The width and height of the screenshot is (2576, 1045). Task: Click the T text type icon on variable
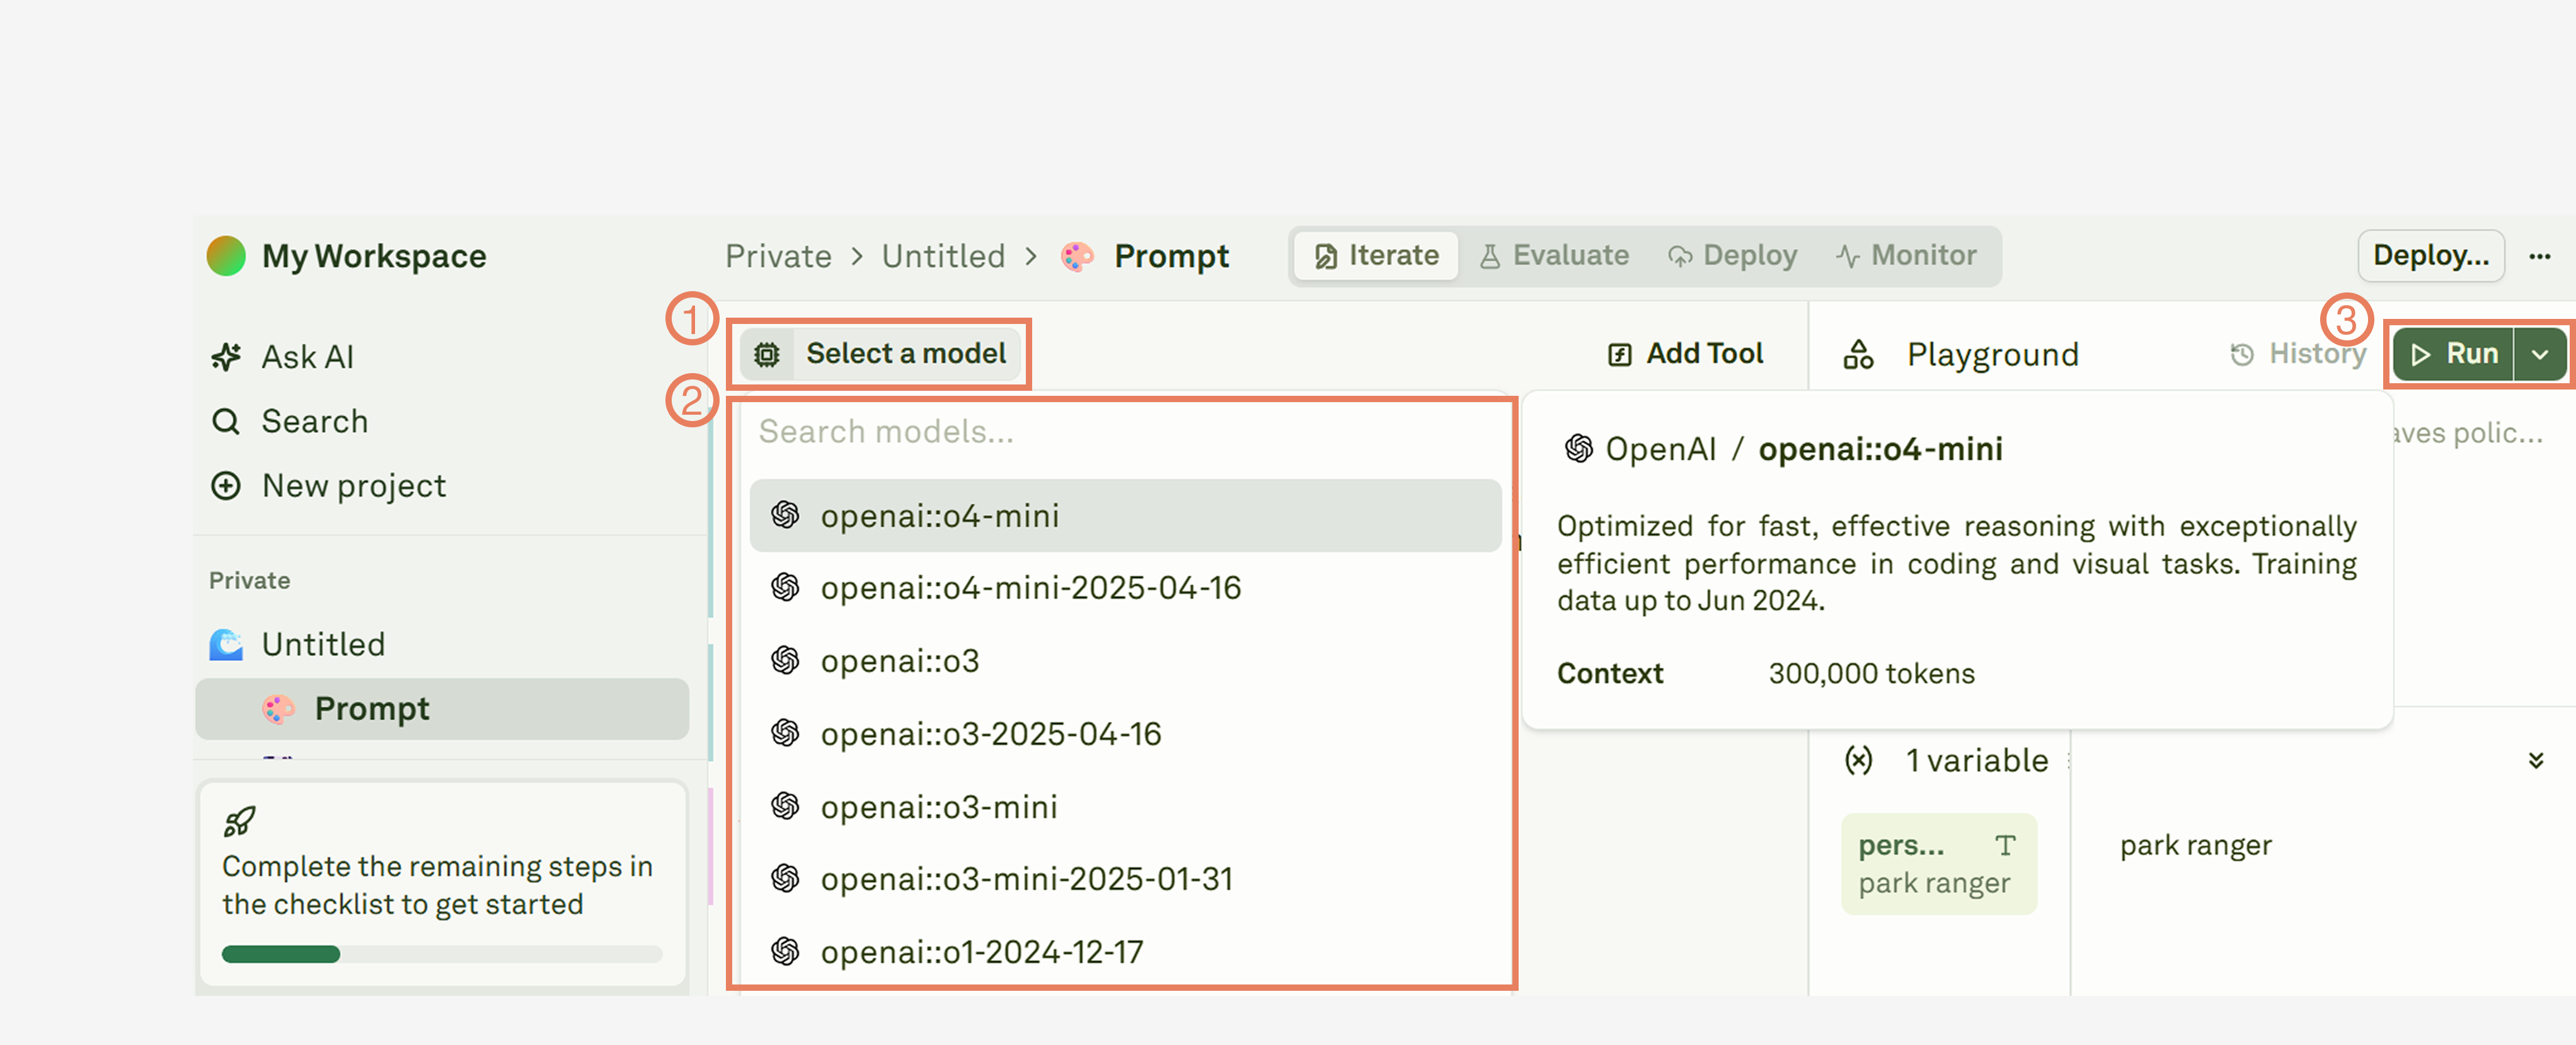[x=2005, y=846]
